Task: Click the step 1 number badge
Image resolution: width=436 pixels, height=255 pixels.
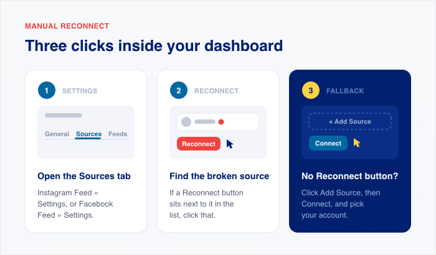Action: [47, 90]
